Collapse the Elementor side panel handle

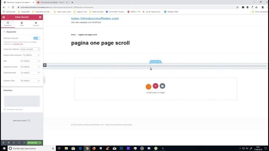click(44, 80)
